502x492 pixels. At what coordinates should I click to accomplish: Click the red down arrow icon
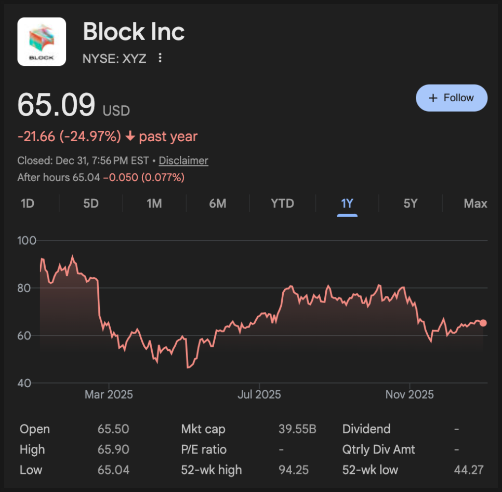[130, 137]
